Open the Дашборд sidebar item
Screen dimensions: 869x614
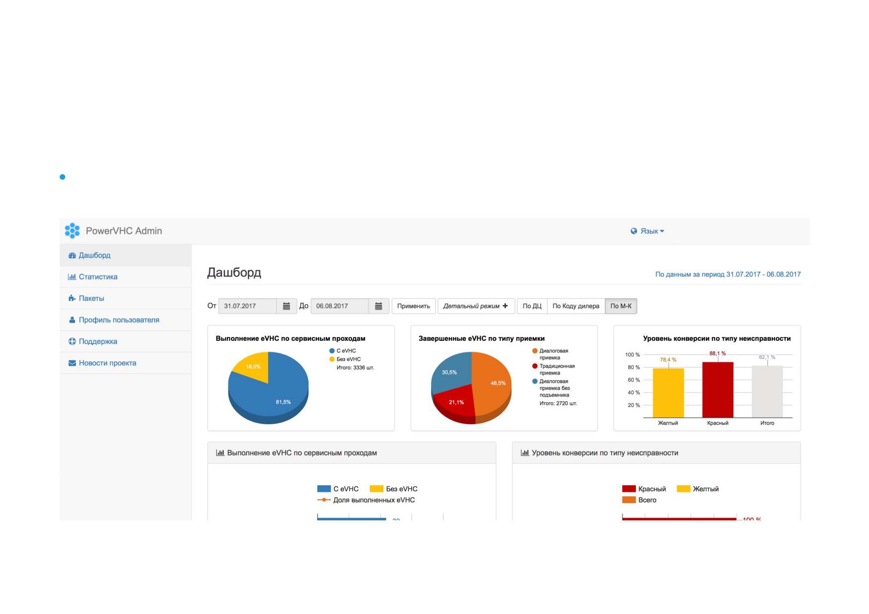125,255
